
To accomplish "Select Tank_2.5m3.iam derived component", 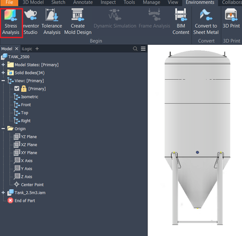I will [27, 192].
